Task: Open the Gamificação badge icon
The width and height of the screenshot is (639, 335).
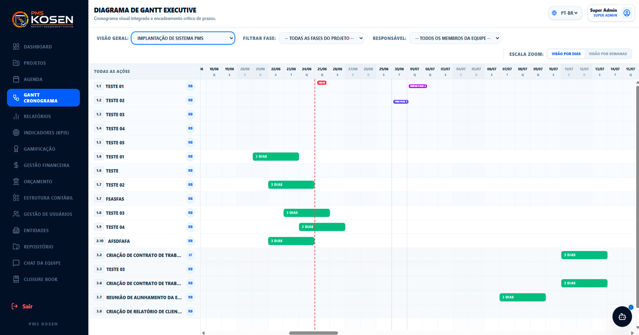Action: pos(16,149)
